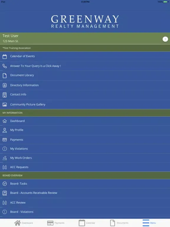
Task: Open Document Library
Action: tap(85, 75)
